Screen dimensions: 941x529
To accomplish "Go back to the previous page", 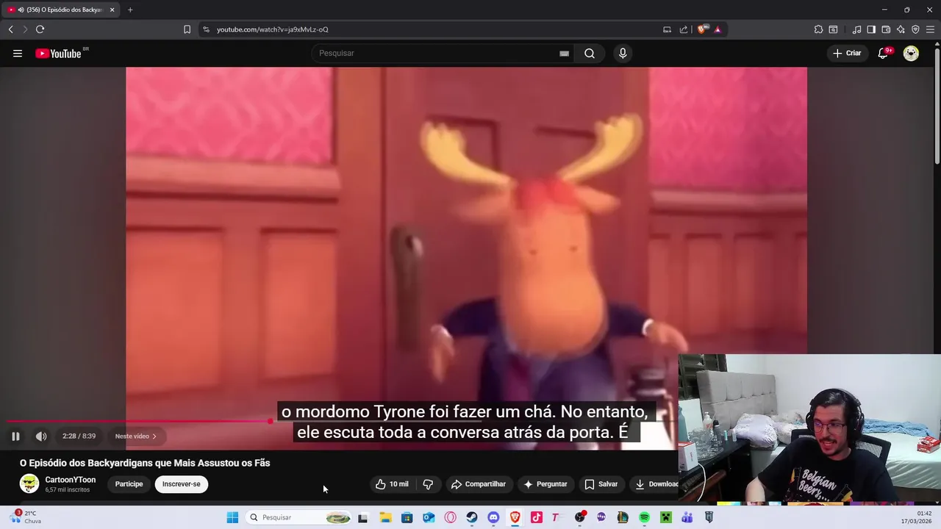I will (x=10, y=29).
